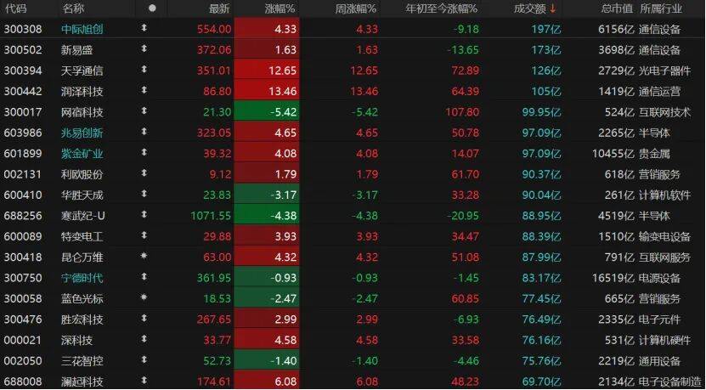
Task: Open stock 润泽科技
Action: (82, 92)
